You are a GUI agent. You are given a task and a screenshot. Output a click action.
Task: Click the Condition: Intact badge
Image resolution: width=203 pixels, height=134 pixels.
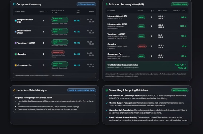180,4
